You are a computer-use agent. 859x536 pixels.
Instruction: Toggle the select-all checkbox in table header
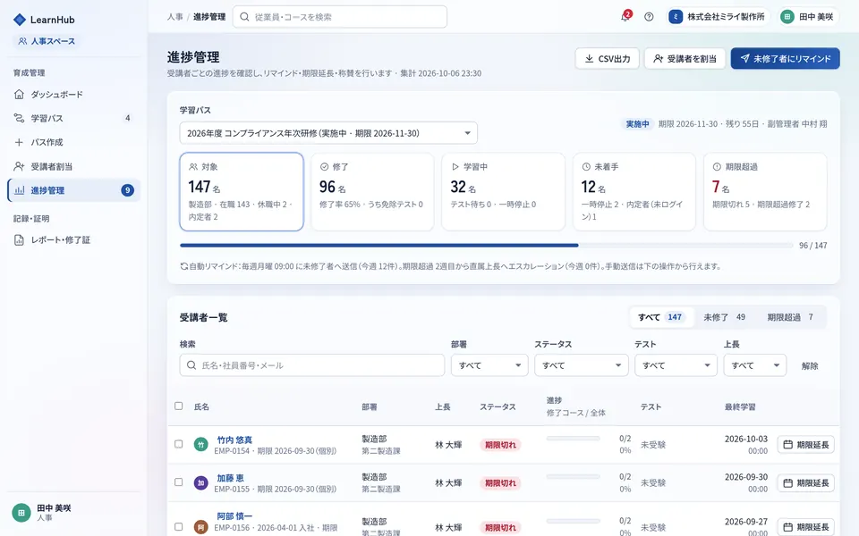179,406
